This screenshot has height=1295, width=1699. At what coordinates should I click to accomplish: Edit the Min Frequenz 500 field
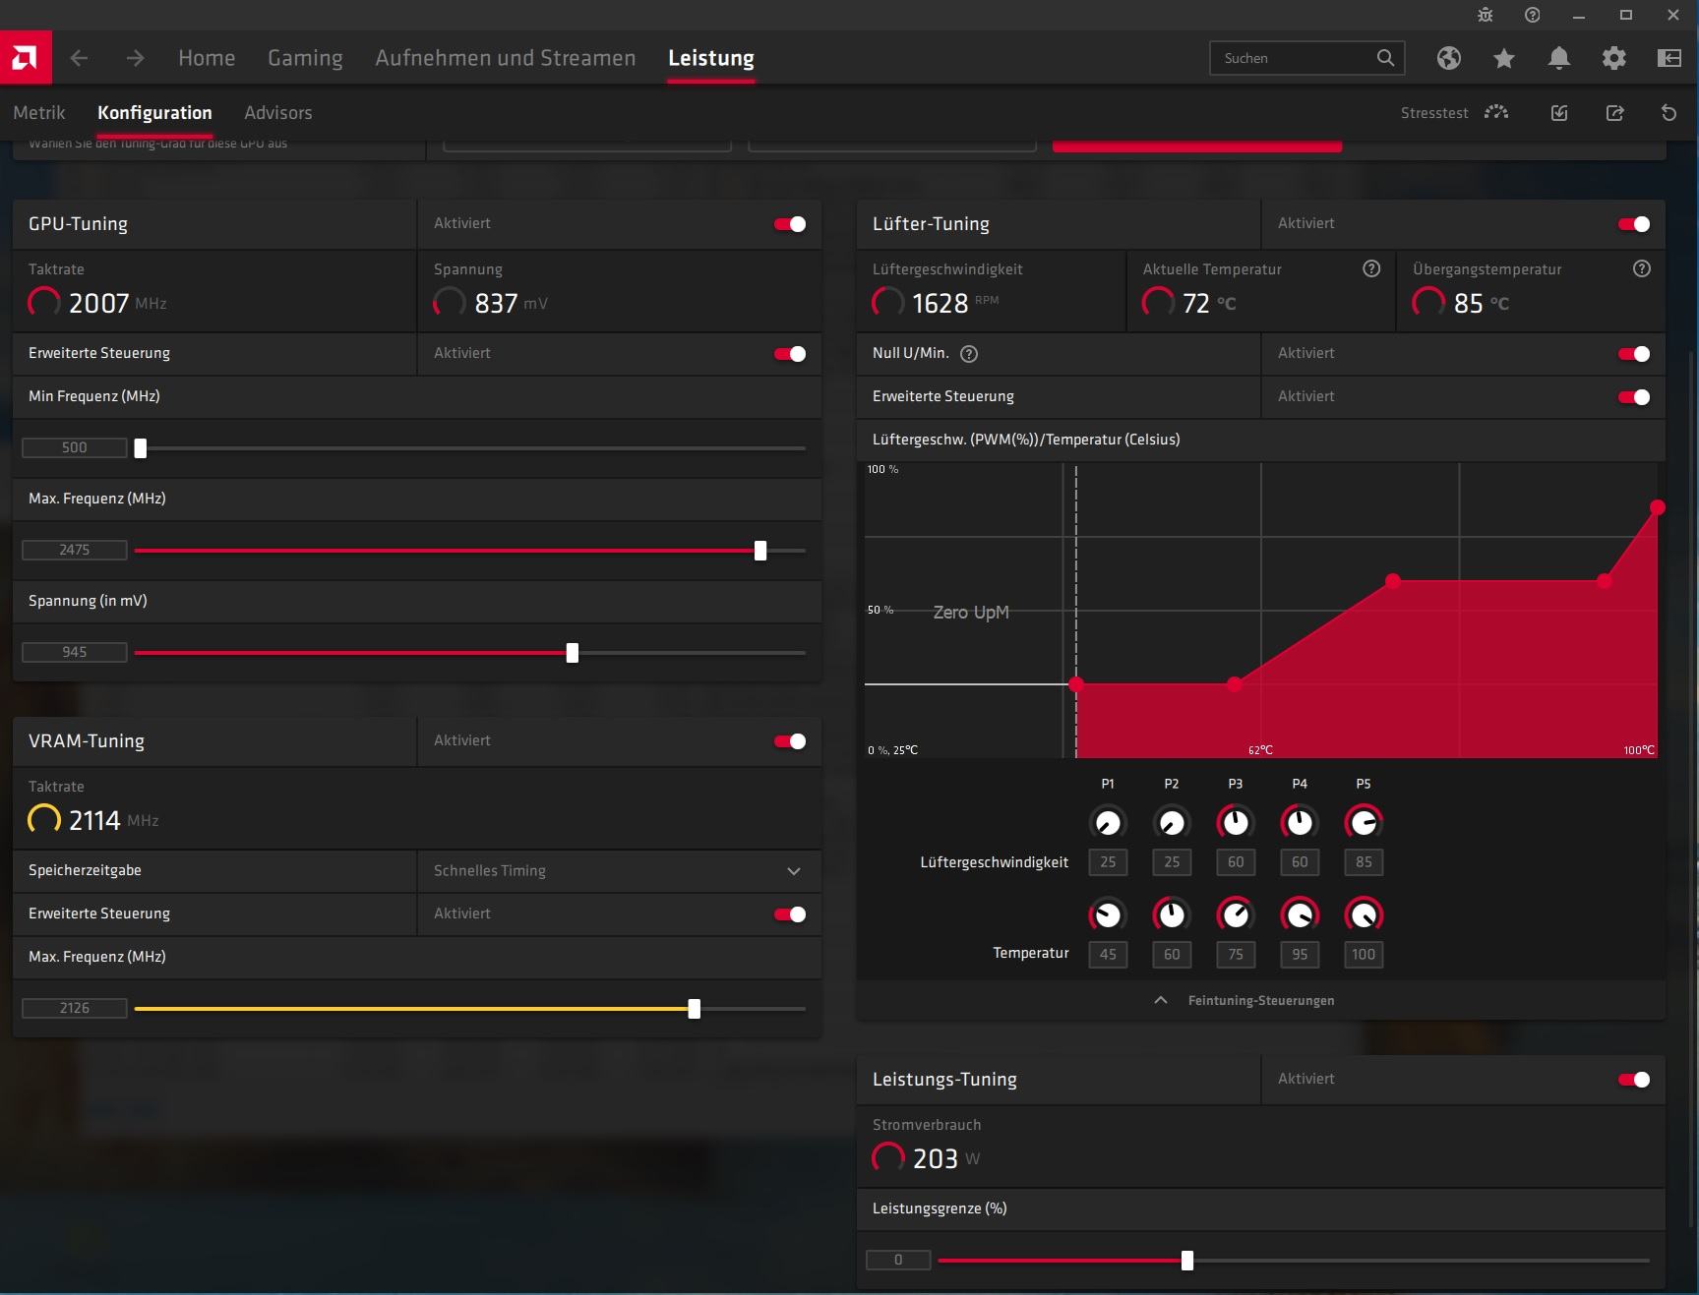click(75, 447)
